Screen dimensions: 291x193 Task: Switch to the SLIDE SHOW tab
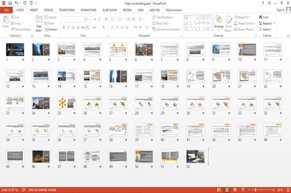tap(110, 10)
